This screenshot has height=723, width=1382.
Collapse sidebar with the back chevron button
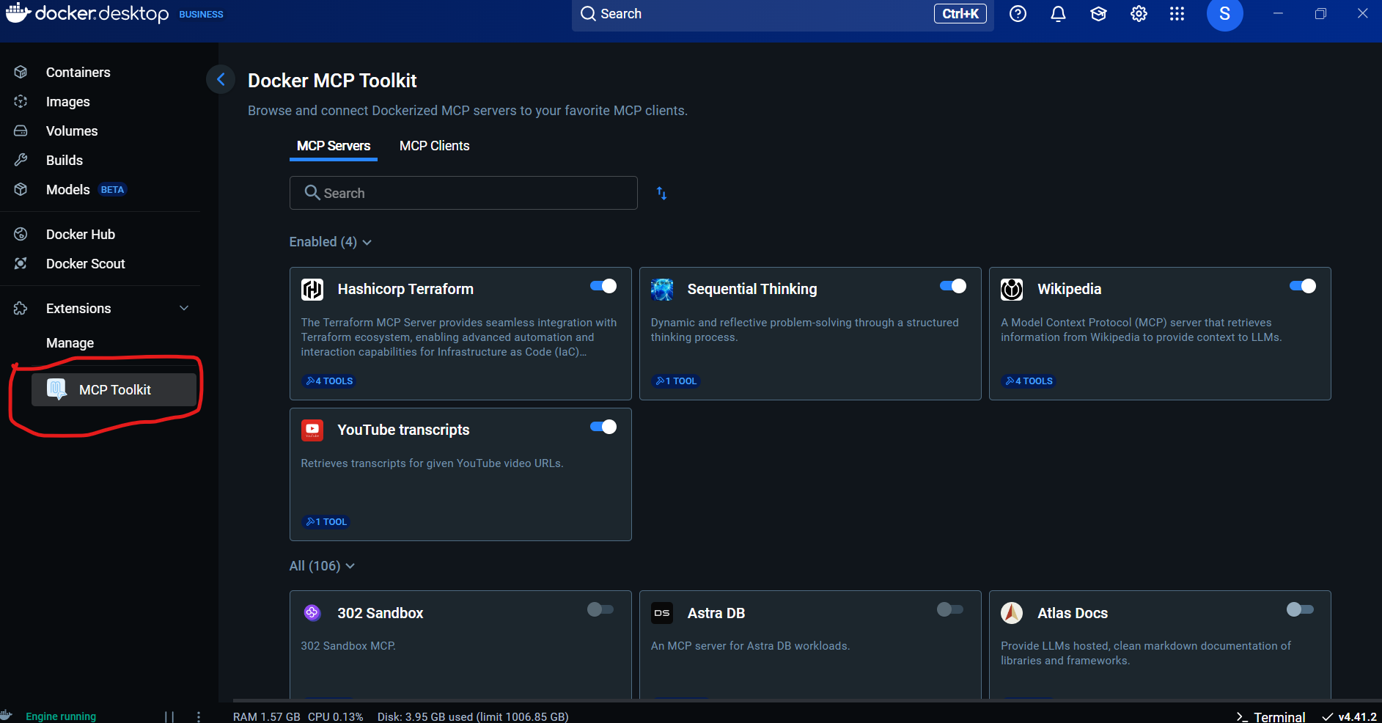221,79
